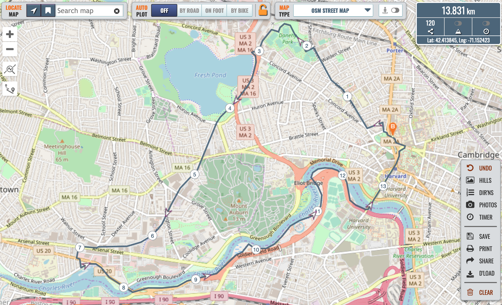502x305 pixels.
Task: Toggle the timer switch in distance panel
Action: tap(486, 23)
